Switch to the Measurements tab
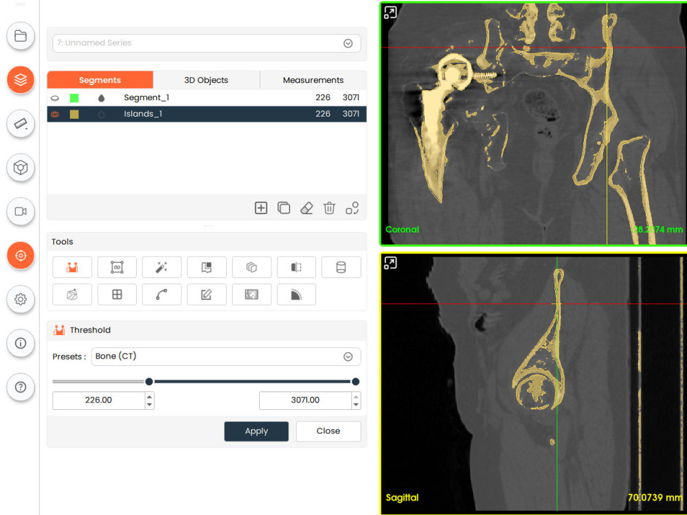Image resolution: width=687 pixels, height=515 pixels. point(314,80)
